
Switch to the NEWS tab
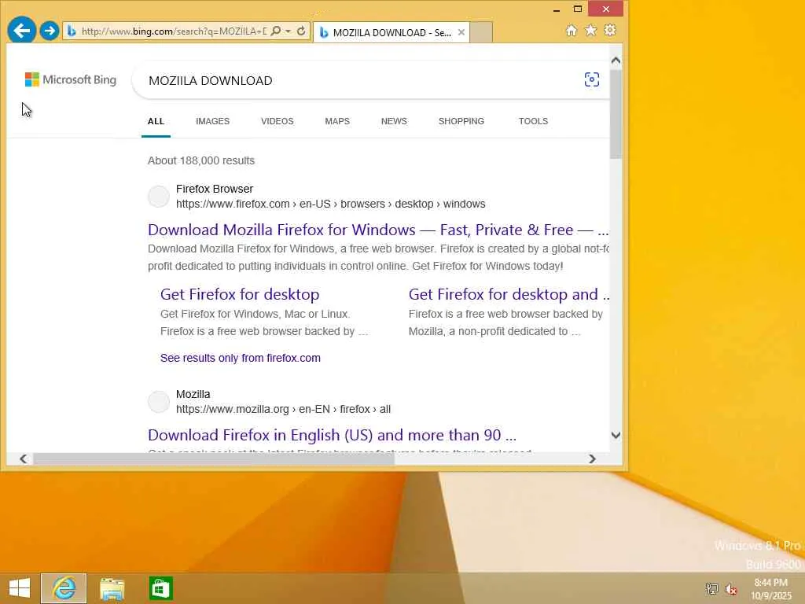click(x=394, y=121)
